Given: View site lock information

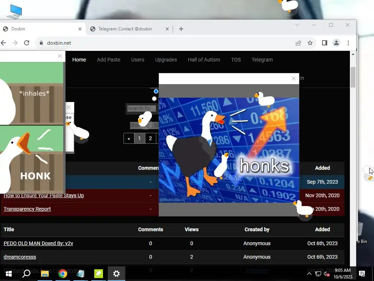Looking at the screenshot, I should (x=41, y=43).
